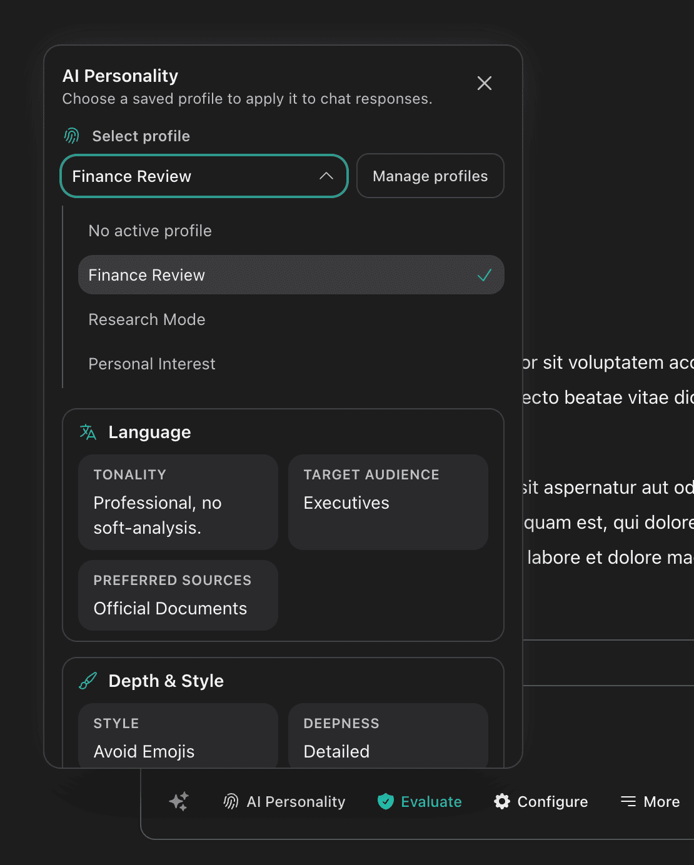The height and width of the screenshot is (865, 694).
Task: Open Configure in the toolbar
Action: pos(541,801)
